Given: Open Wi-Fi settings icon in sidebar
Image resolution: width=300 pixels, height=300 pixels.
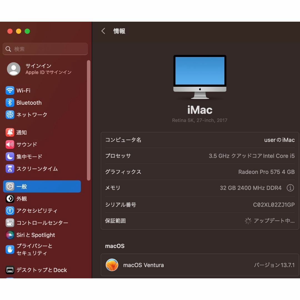Looking at the screenshot, I should pos(10,91).
